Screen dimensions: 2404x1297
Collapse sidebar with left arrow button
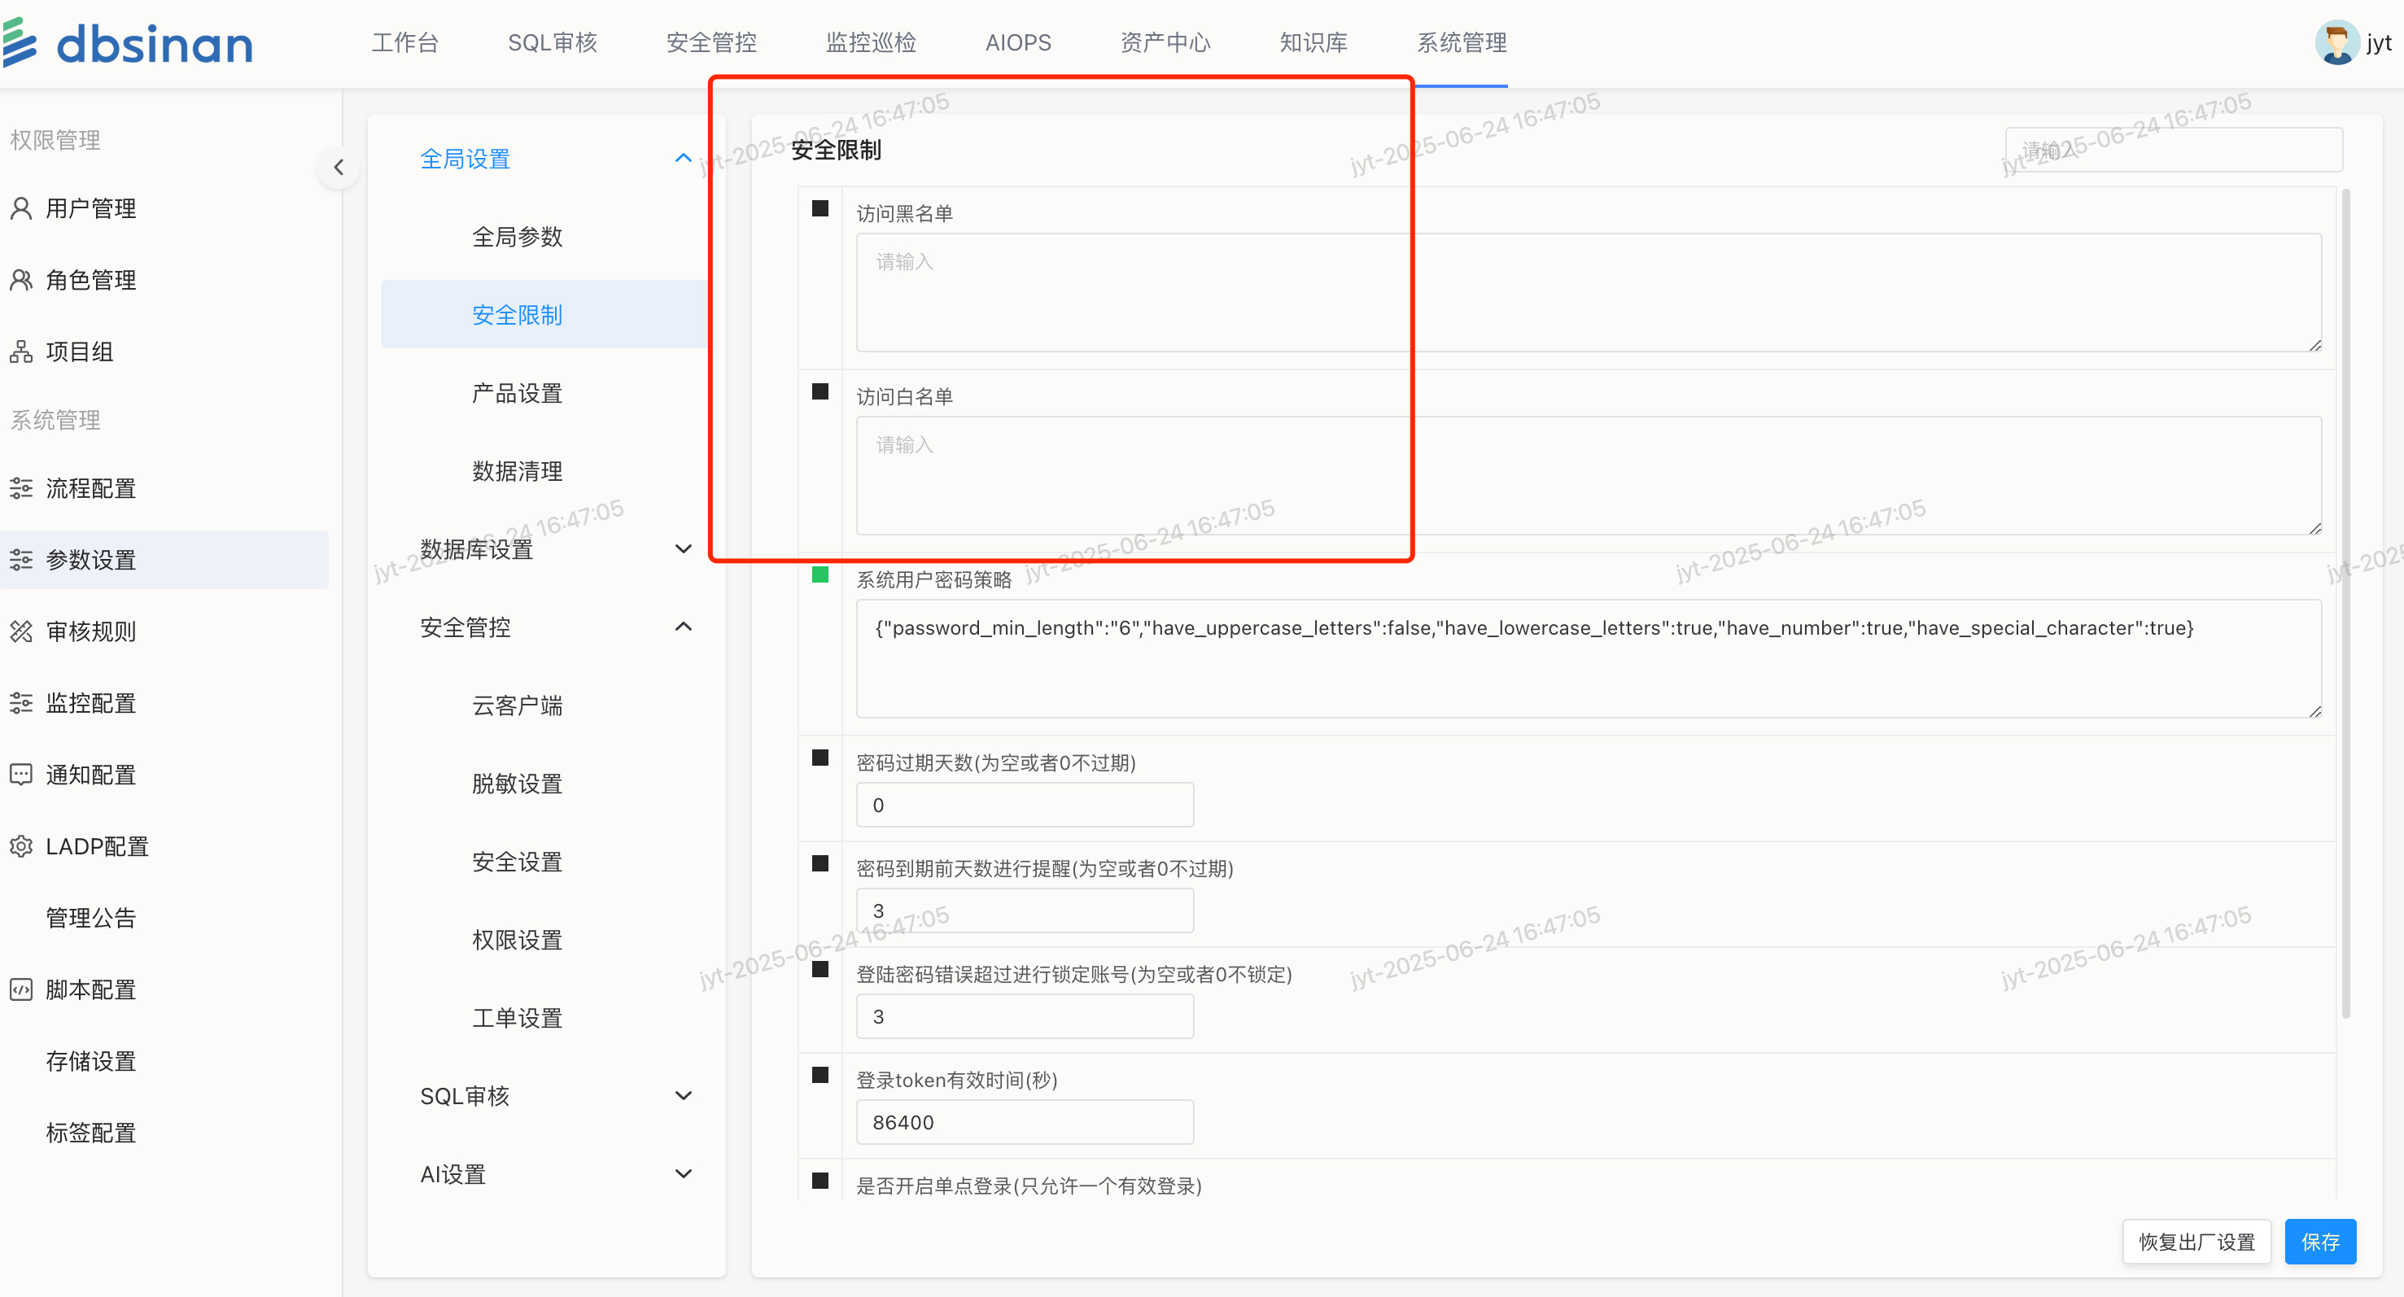click(339, 167)
